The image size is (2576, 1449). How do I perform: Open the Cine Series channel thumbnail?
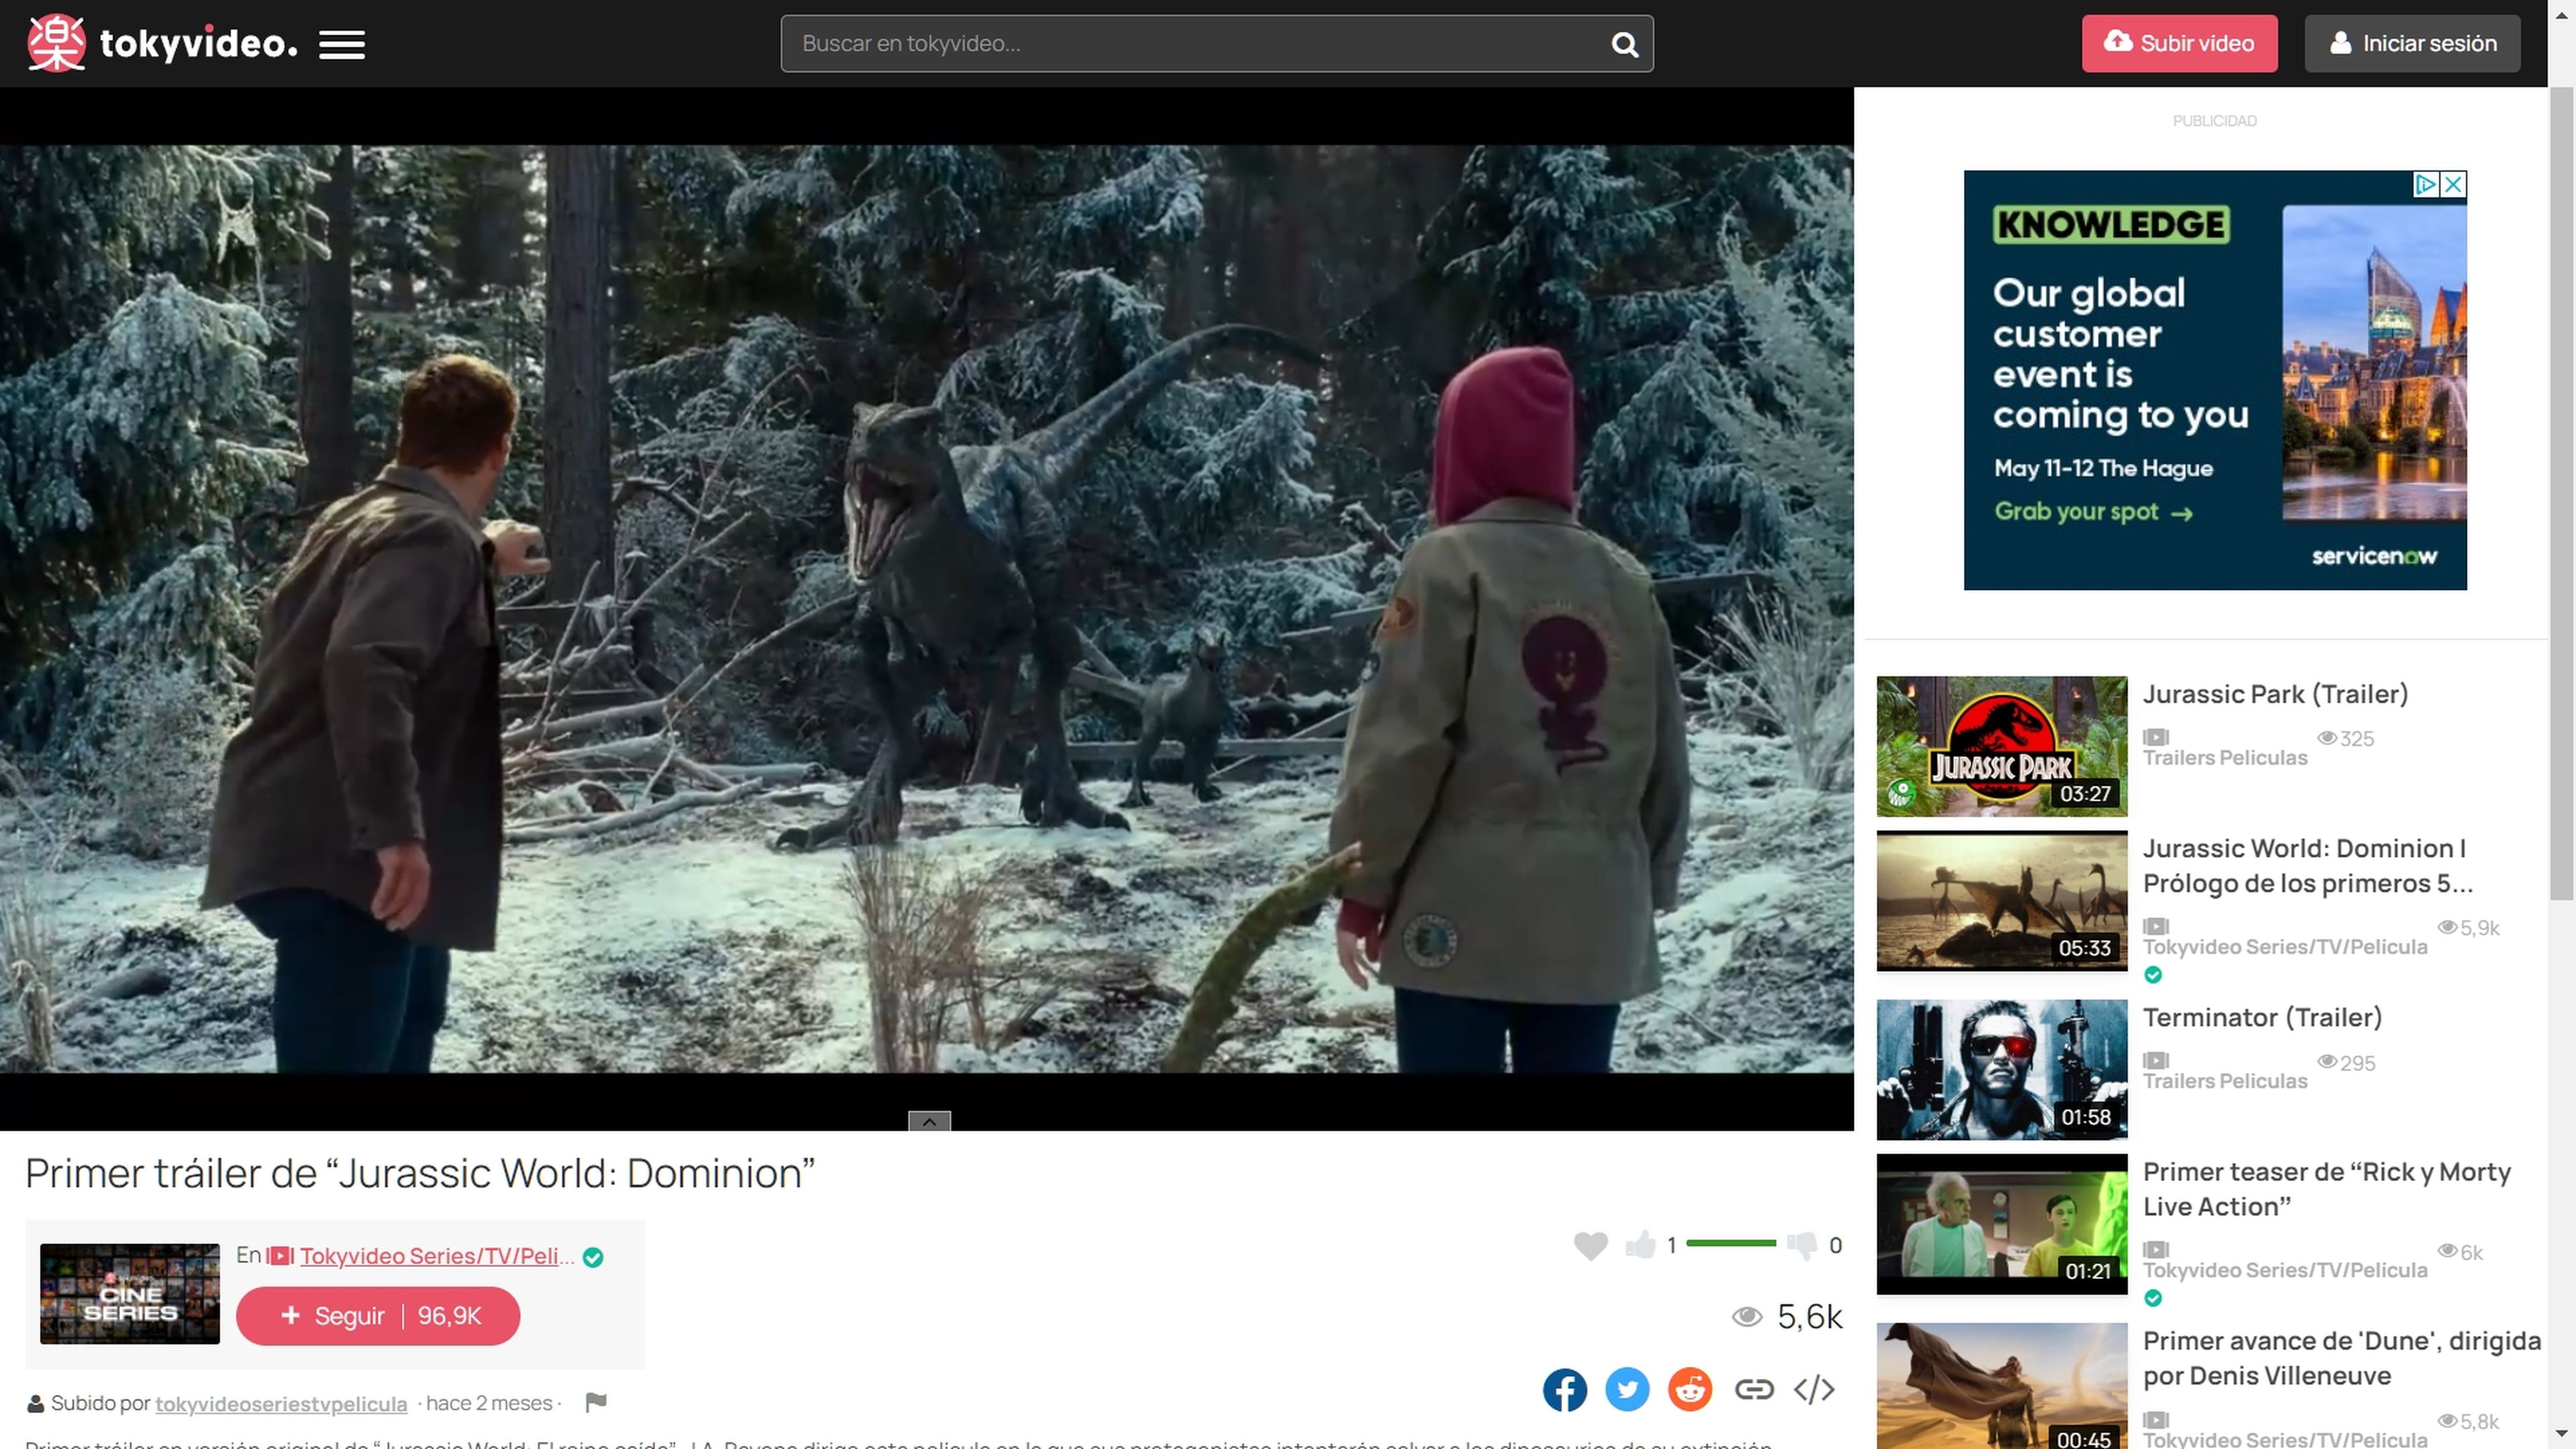pos(130,1293)
